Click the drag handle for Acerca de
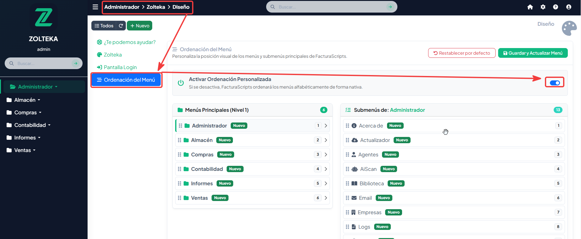The height and width of the screenshot is (239, 581). pos(347,126)
